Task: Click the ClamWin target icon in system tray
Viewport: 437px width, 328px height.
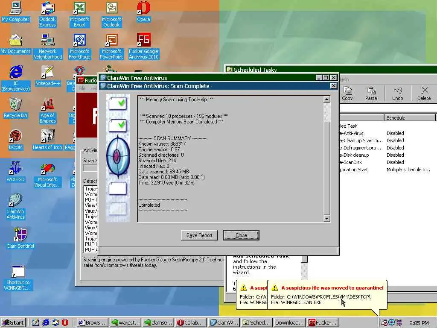Action: pos(391,322)
